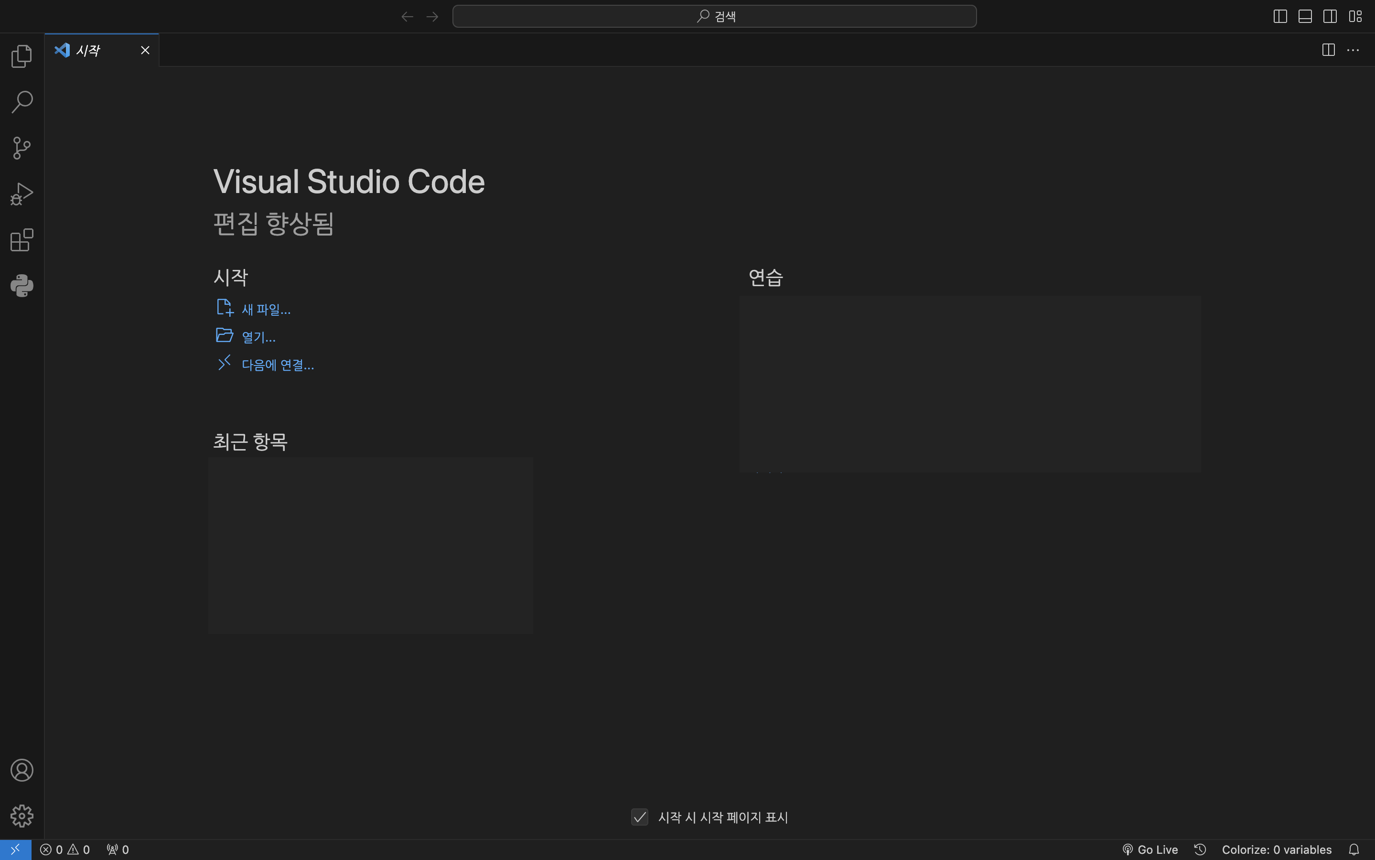Select the '시작' editor tab
Viewport: 1375px width, 860px height.
pos(89,50)
